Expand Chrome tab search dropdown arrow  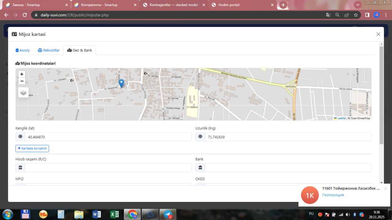pyautogui.click(x=358, y=5)
